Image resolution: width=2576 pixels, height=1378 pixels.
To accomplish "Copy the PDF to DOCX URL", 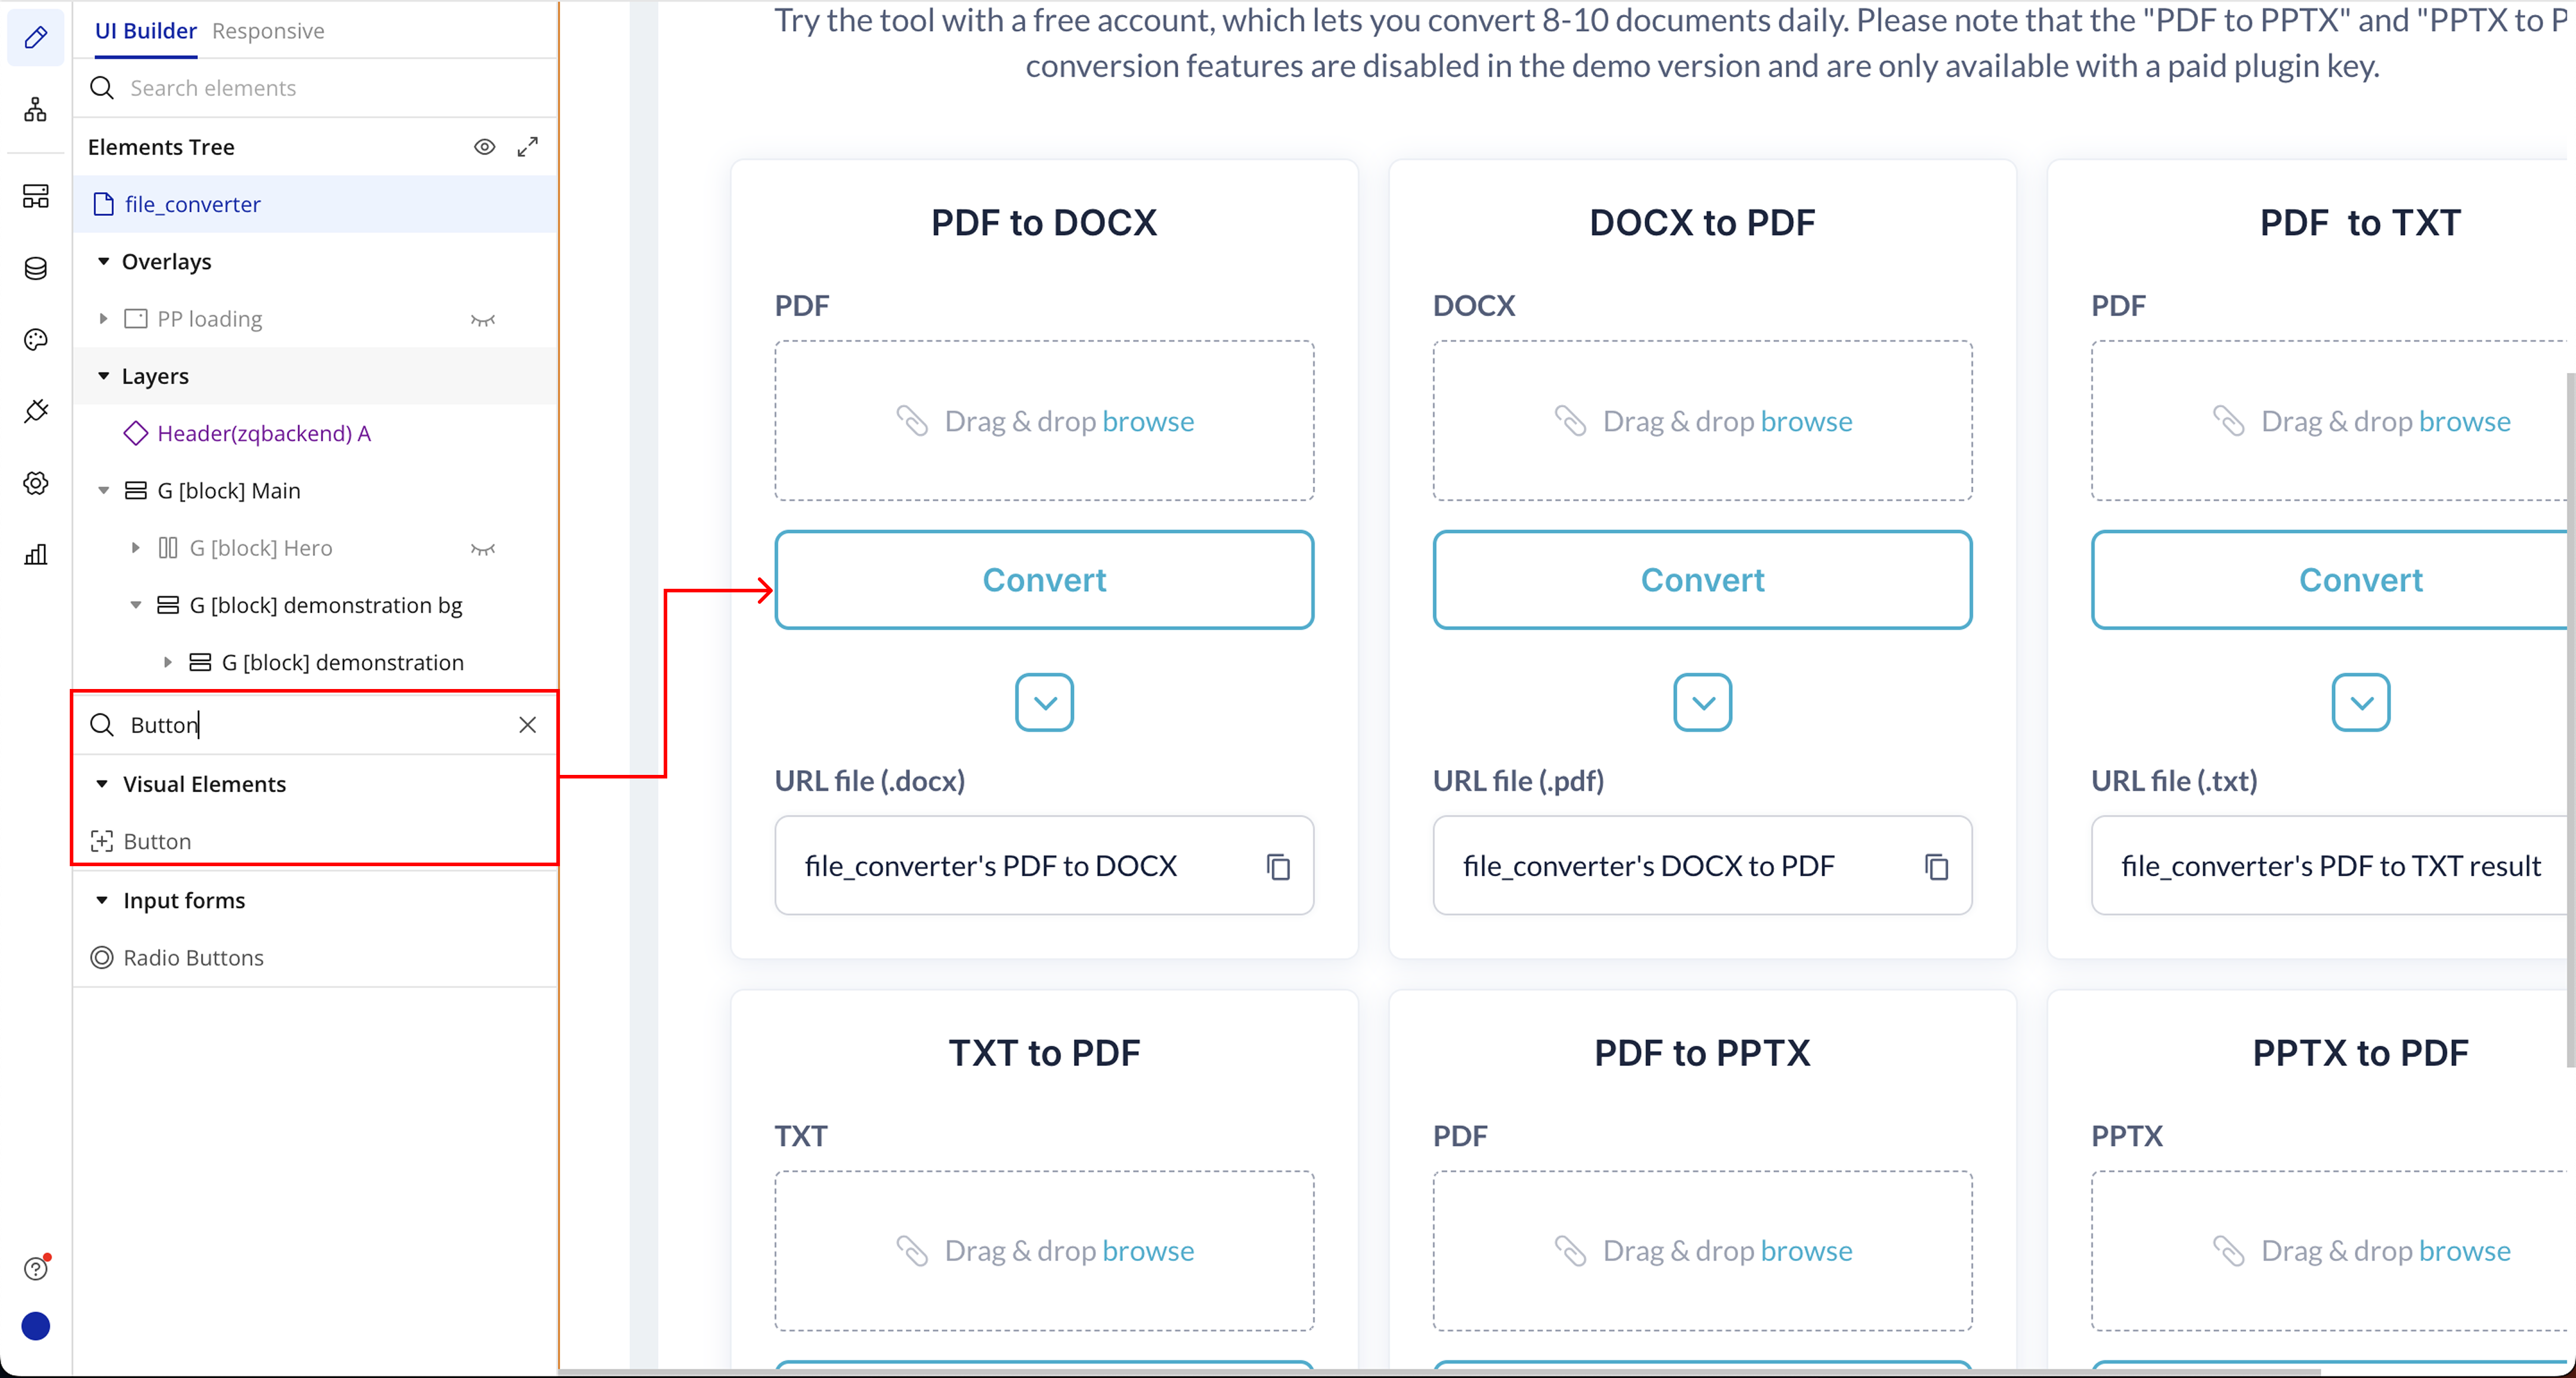I will (x=1278, y=867).
